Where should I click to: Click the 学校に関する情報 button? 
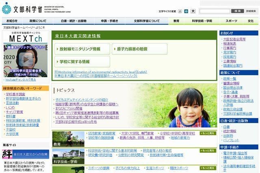pyautogui.click(x=82, y=62)
